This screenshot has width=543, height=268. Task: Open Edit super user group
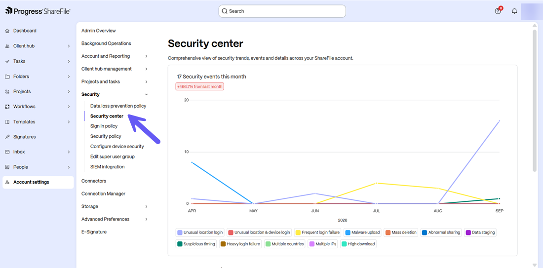(x=113, y=157)
